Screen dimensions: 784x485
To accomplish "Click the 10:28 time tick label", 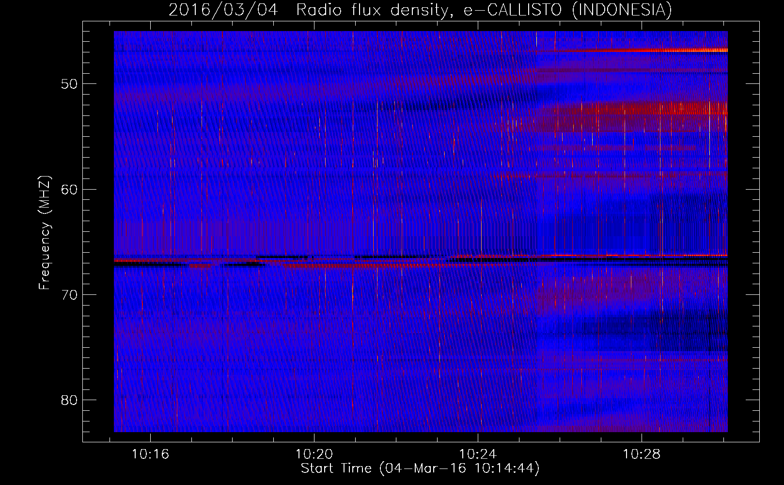I will 642,454.
